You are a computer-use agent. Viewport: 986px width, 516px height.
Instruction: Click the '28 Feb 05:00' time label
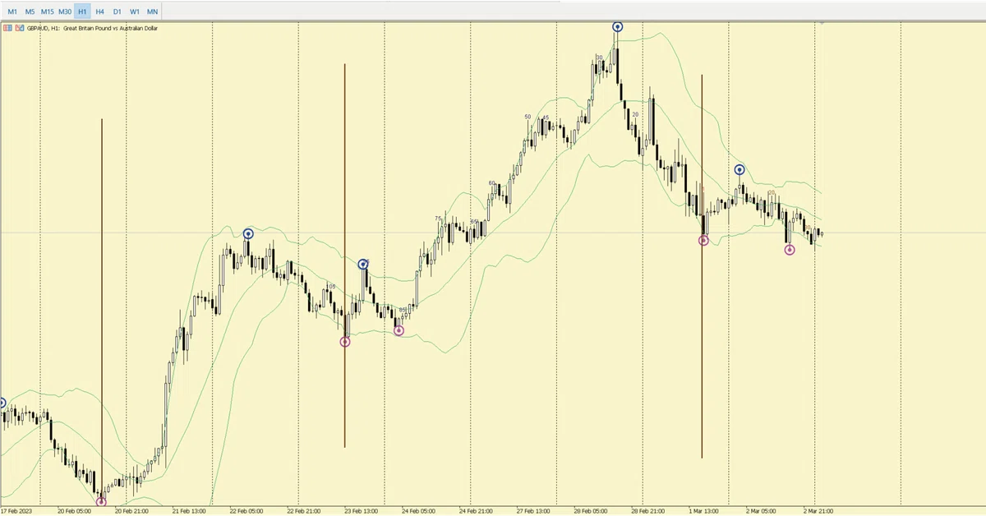591,510
